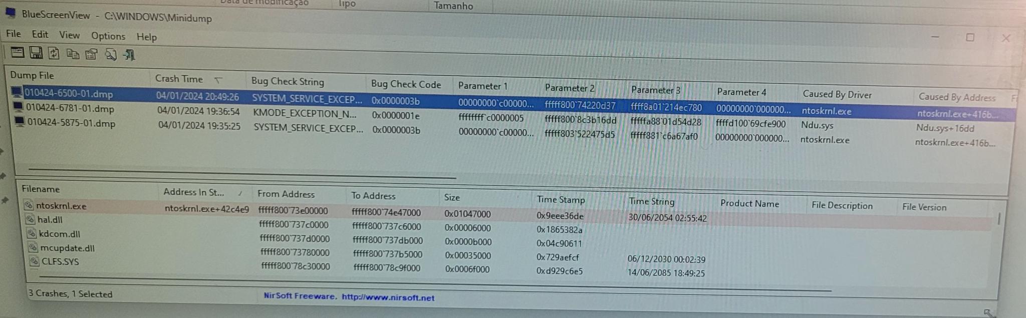Image resolution: width=1026 pixels, height=318 pixels.
Task: Open Advanced Options from the toolbar
Action: 18,52
